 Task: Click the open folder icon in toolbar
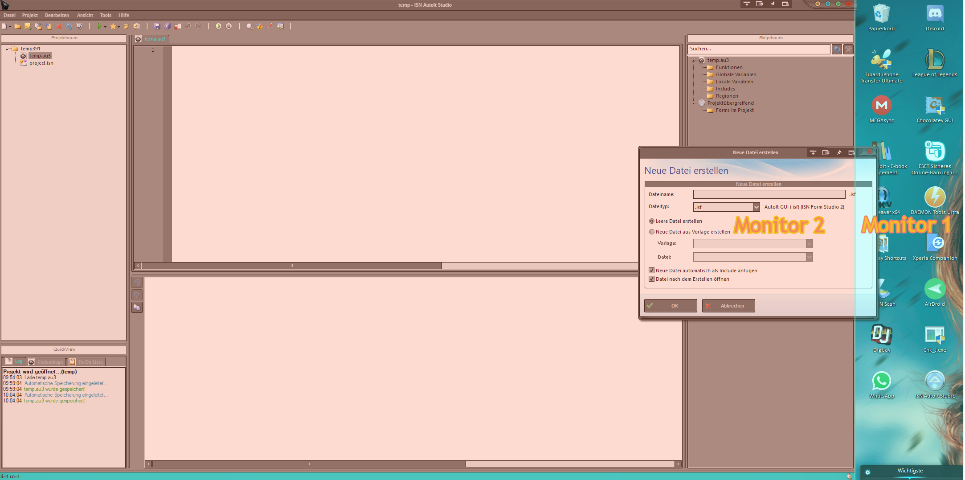point(17,26)
